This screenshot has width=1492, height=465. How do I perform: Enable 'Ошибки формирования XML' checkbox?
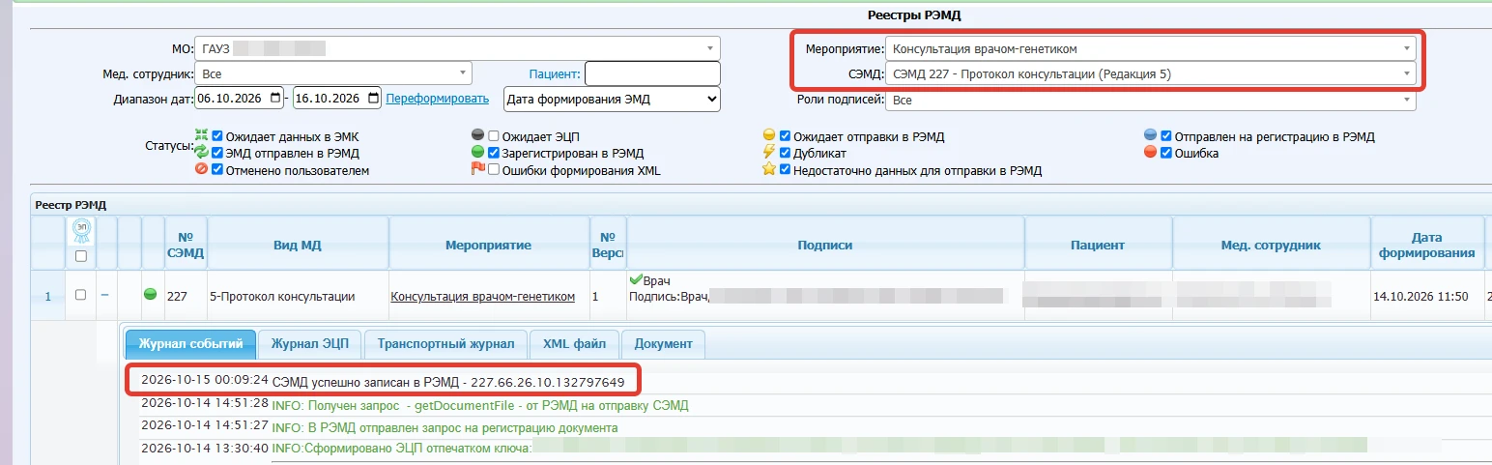[x=494, y=170]
